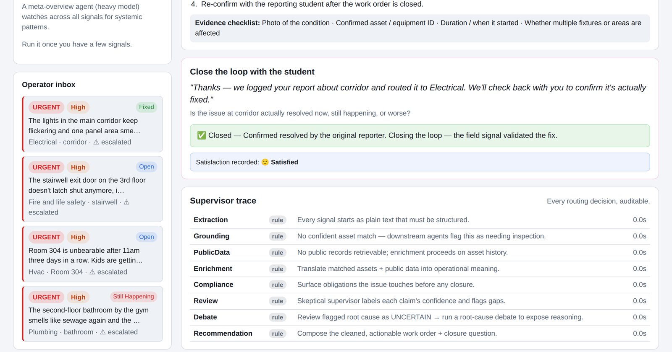
Task: Open the flickering corridor lights inbox item
Action: tap(92, 124)
